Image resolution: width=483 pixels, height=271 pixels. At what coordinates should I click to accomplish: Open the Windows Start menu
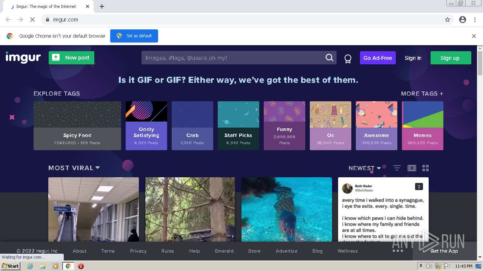coord(11,266)
